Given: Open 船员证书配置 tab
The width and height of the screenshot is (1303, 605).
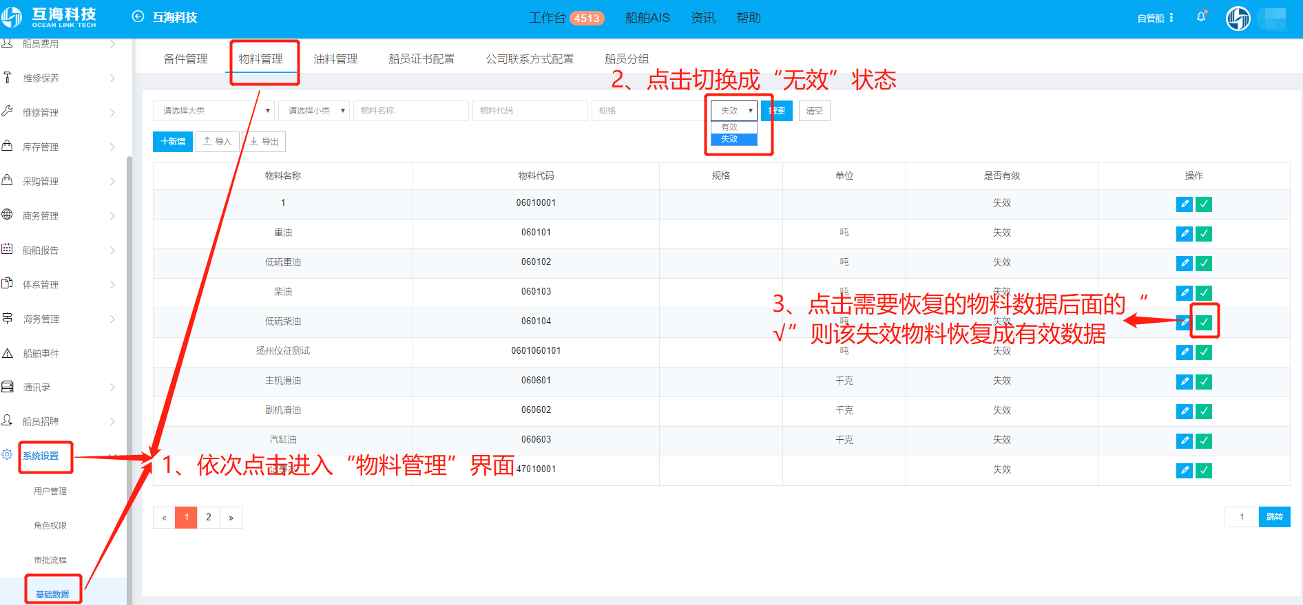Looking at the screenshot, I should pos(421,59).
